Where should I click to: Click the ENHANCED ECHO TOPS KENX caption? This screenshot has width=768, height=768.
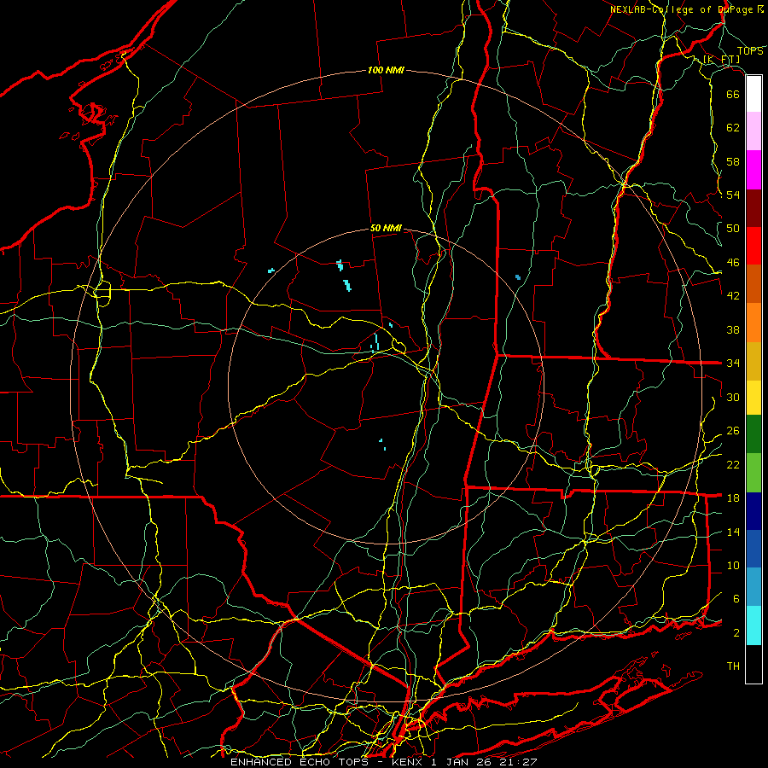[x=384, y=762]
